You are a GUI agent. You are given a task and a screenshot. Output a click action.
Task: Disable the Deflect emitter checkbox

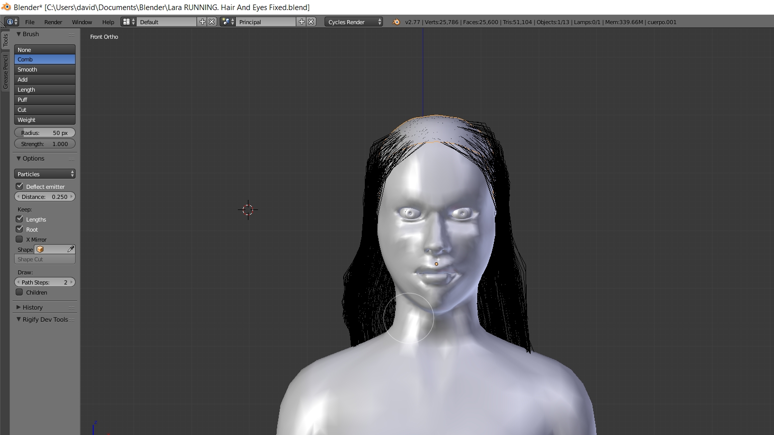(x=20, y=186)
